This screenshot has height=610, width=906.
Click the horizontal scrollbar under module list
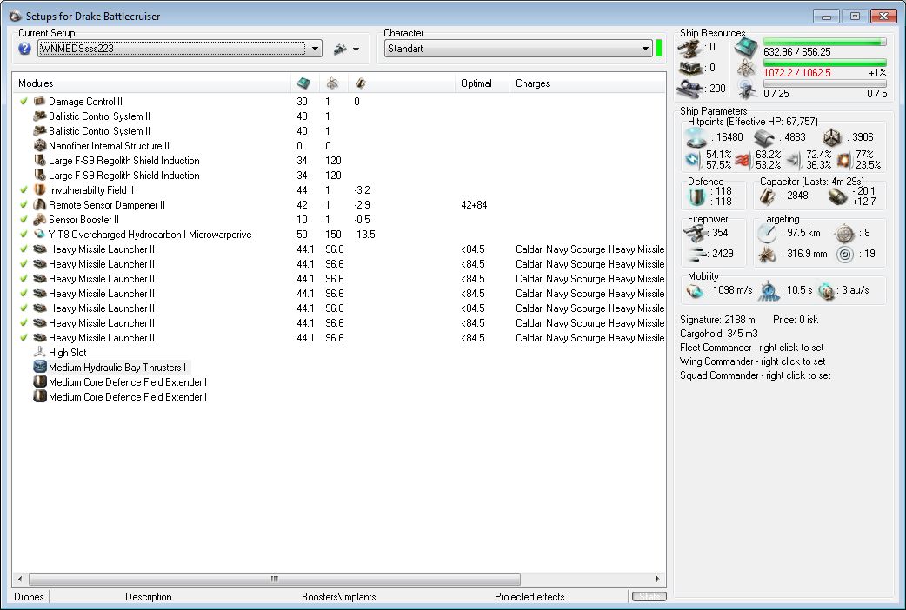pyautogui.click(x=274, y=579)
